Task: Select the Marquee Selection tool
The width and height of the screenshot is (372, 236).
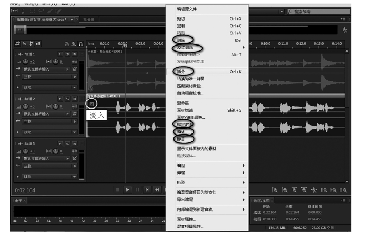Action: (32, 11)
